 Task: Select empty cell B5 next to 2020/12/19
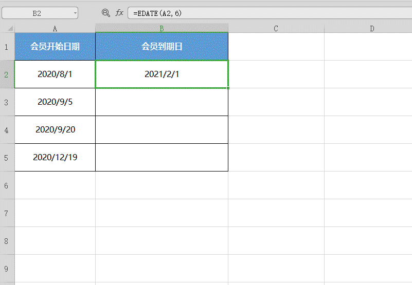162,158
